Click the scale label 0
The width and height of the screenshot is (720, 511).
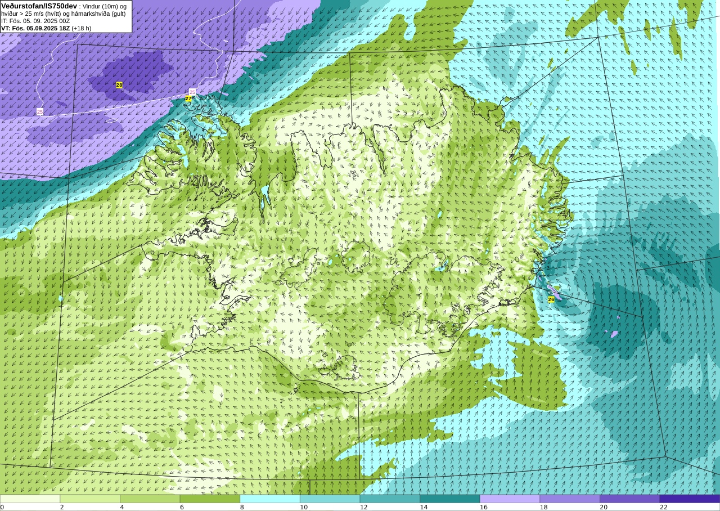click(x=2, y=507)
